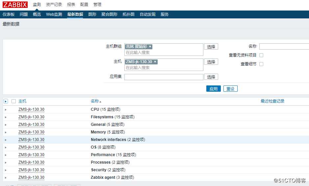Viewport: 309px width, 186px height.
Task: Click the 'Zabbix agent (3 监控项)' text
Action: pyautogui.click(x=112, y=177)
